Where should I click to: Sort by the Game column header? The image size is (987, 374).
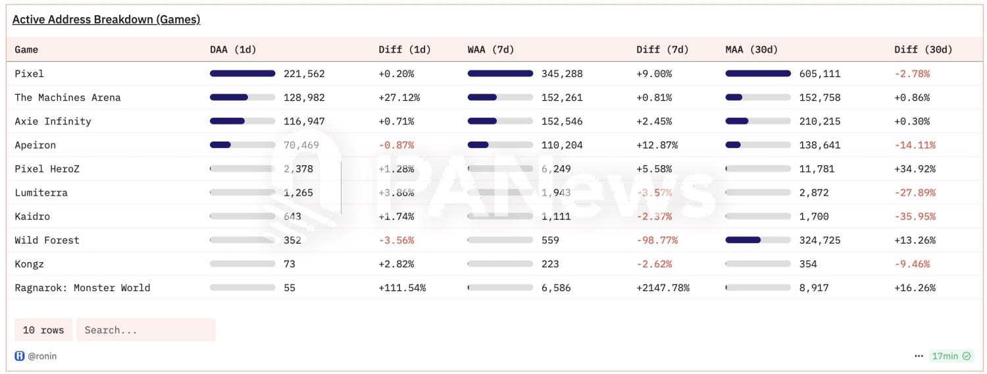click(26, 49)
